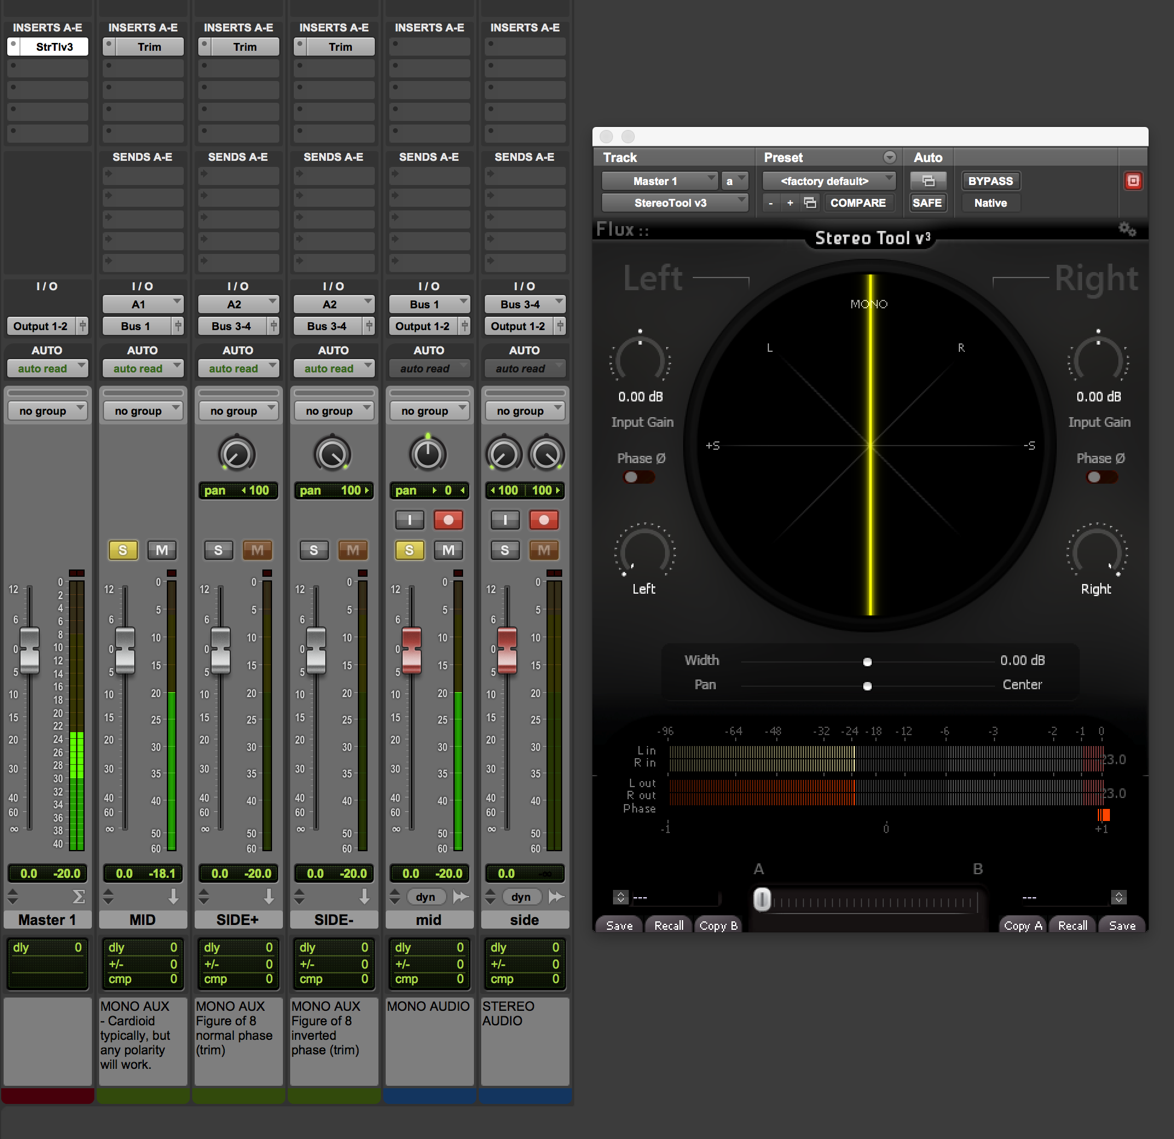Toggle record enable on mid track
The width and height of the screenshot is (1174, 1139).
tap(449, 520)
